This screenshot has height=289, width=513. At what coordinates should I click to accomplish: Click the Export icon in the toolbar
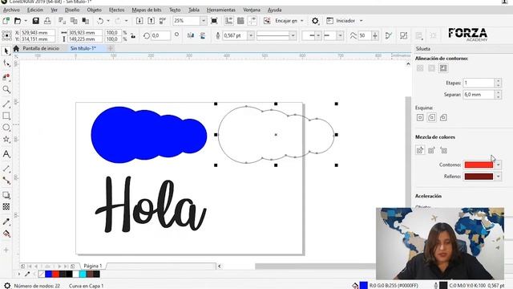(x=151, y=21)
